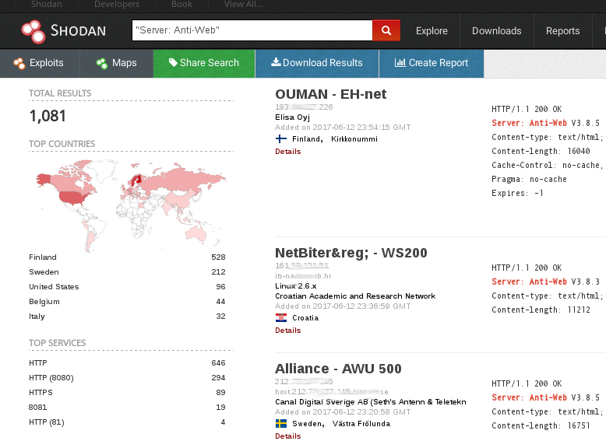Click the Maps button label

pos(124,63)
